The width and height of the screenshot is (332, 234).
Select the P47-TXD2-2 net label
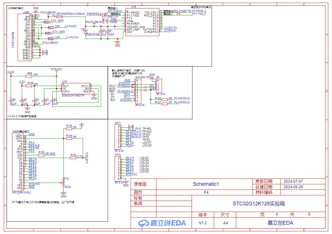click(115, 11)
